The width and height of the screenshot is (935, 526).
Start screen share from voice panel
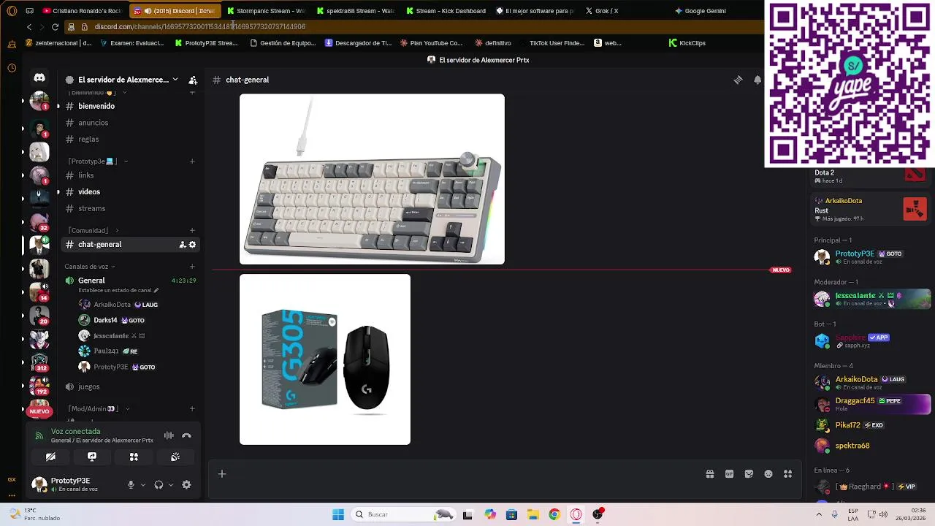(x=92, y=457)
